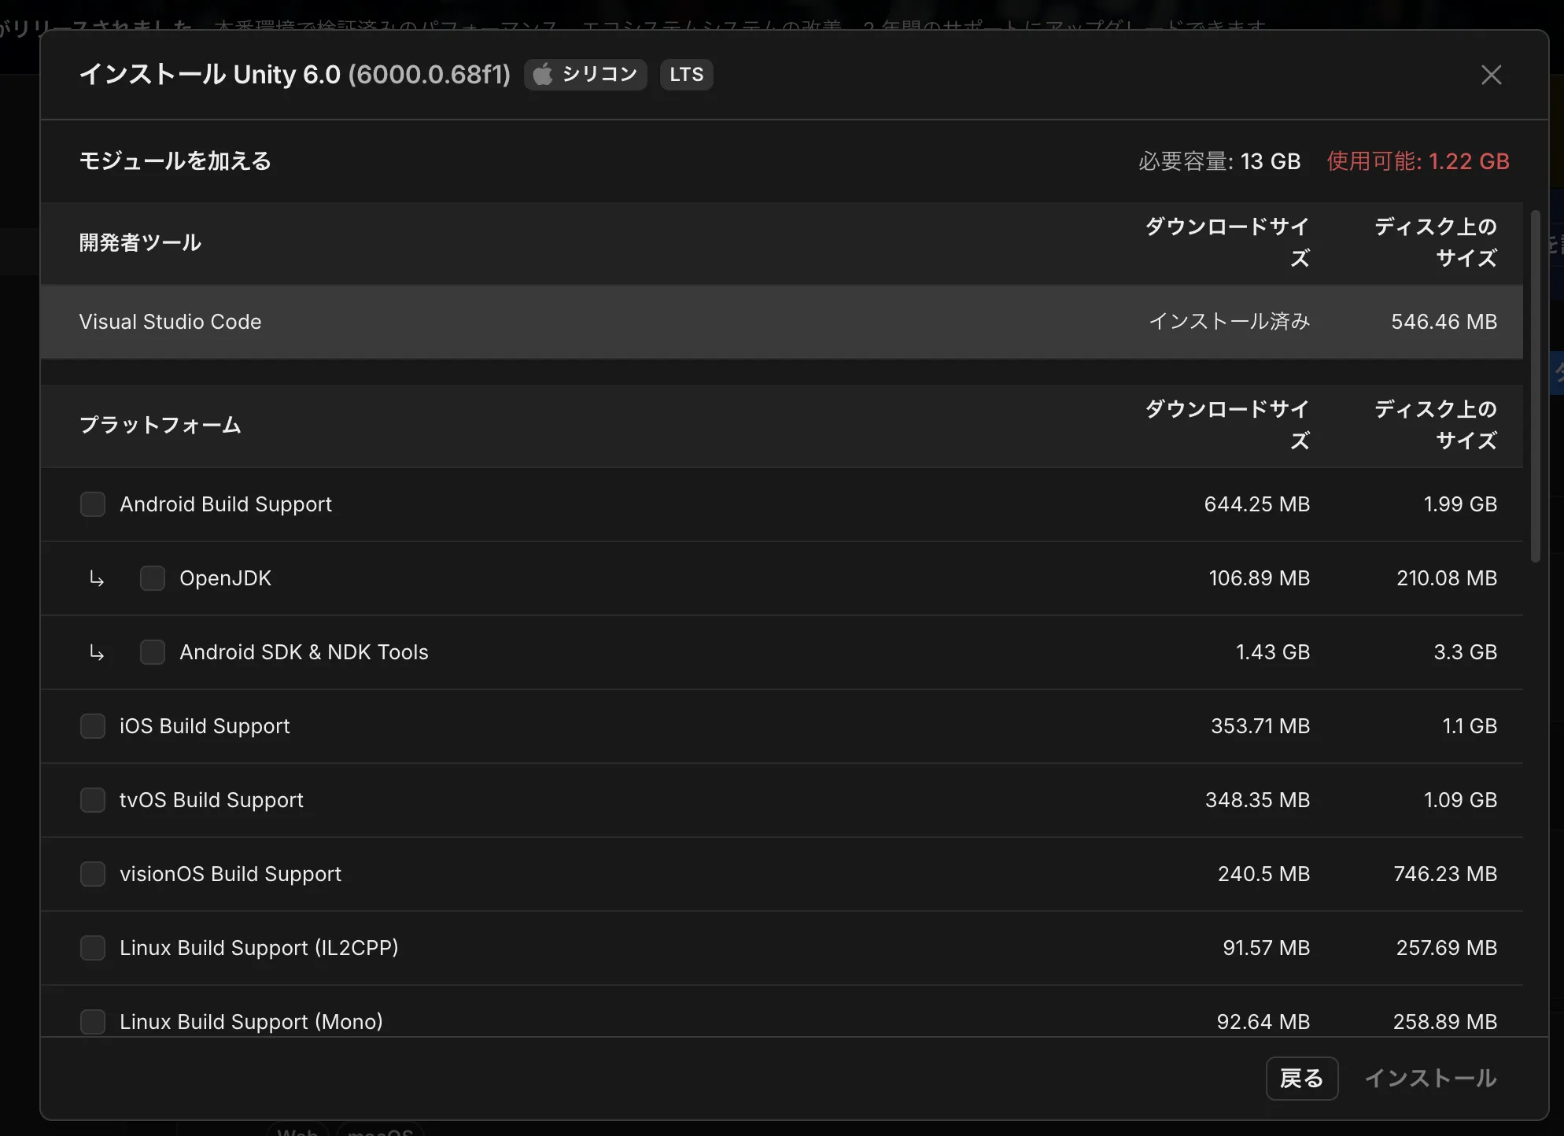Click the module list scrollbar
The height and width of the screenshot is (1136, 1564).
point(1534,385)
